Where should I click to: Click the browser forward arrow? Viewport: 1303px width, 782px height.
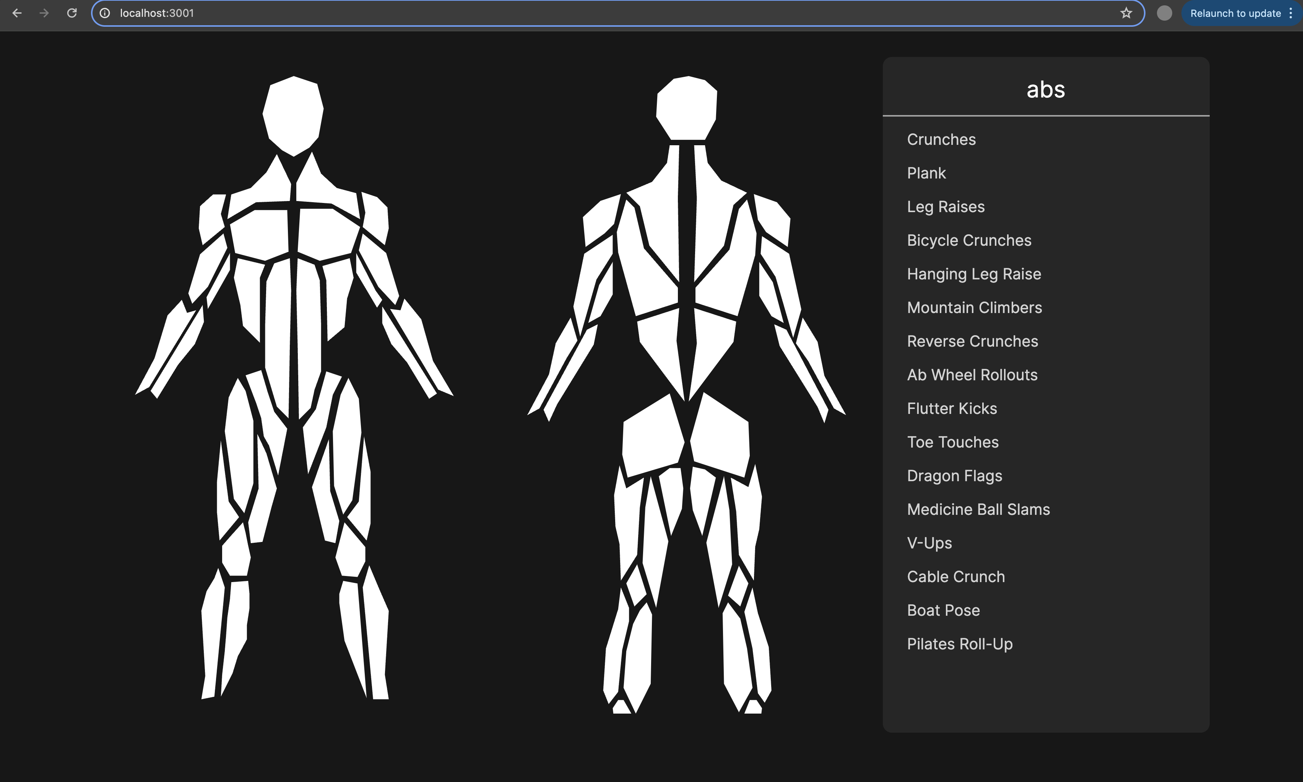(44, 13)
